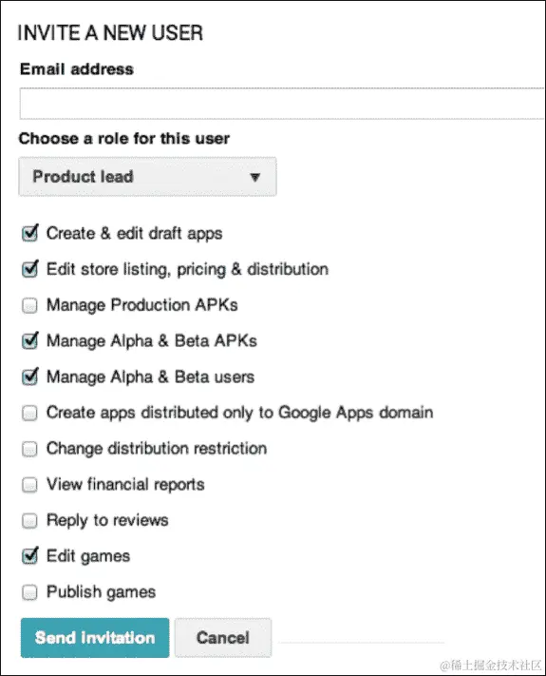The width and height of the screenshot is (546, 676).
Task: Click the 'INVITE A NEW USER' heading
Action: (x=110, y=33)
